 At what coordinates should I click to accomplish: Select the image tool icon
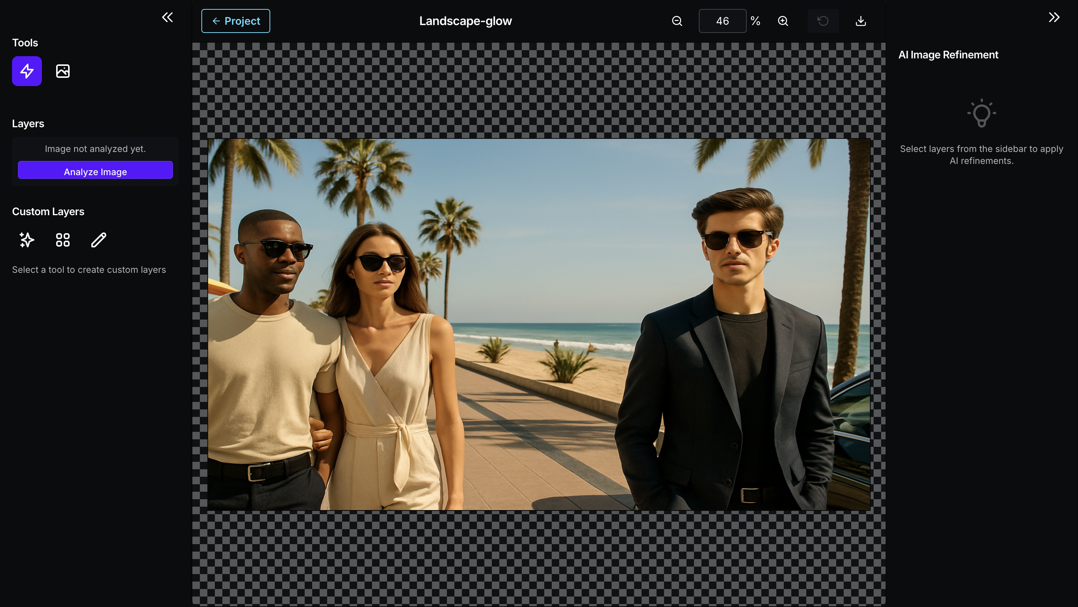click(x=63, y=71)
